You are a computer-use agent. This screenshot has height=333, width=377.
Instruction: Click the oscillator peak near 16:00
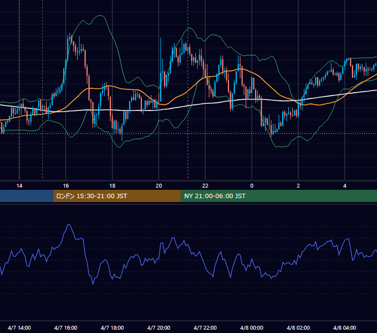click(x=69, y=225)
